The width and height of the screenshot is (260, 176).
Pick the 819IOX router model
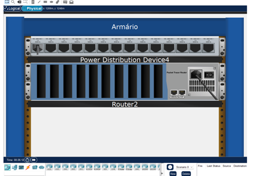(x=89, y=167)
